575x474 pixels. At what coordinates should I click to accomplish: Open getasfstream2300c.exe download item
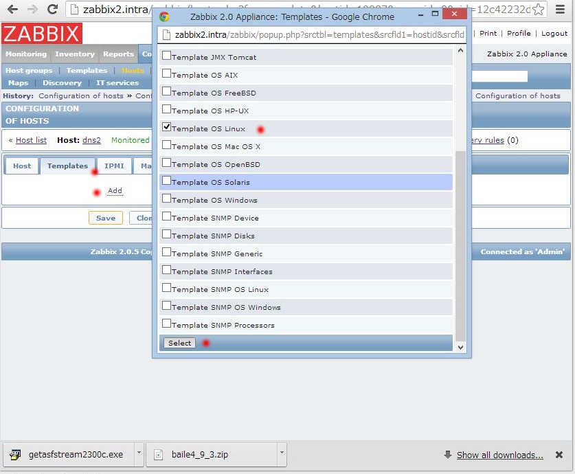click(69, 455)
